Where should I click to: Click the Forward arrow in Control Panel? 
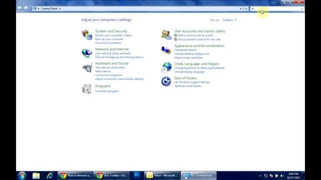pos(26,8)
